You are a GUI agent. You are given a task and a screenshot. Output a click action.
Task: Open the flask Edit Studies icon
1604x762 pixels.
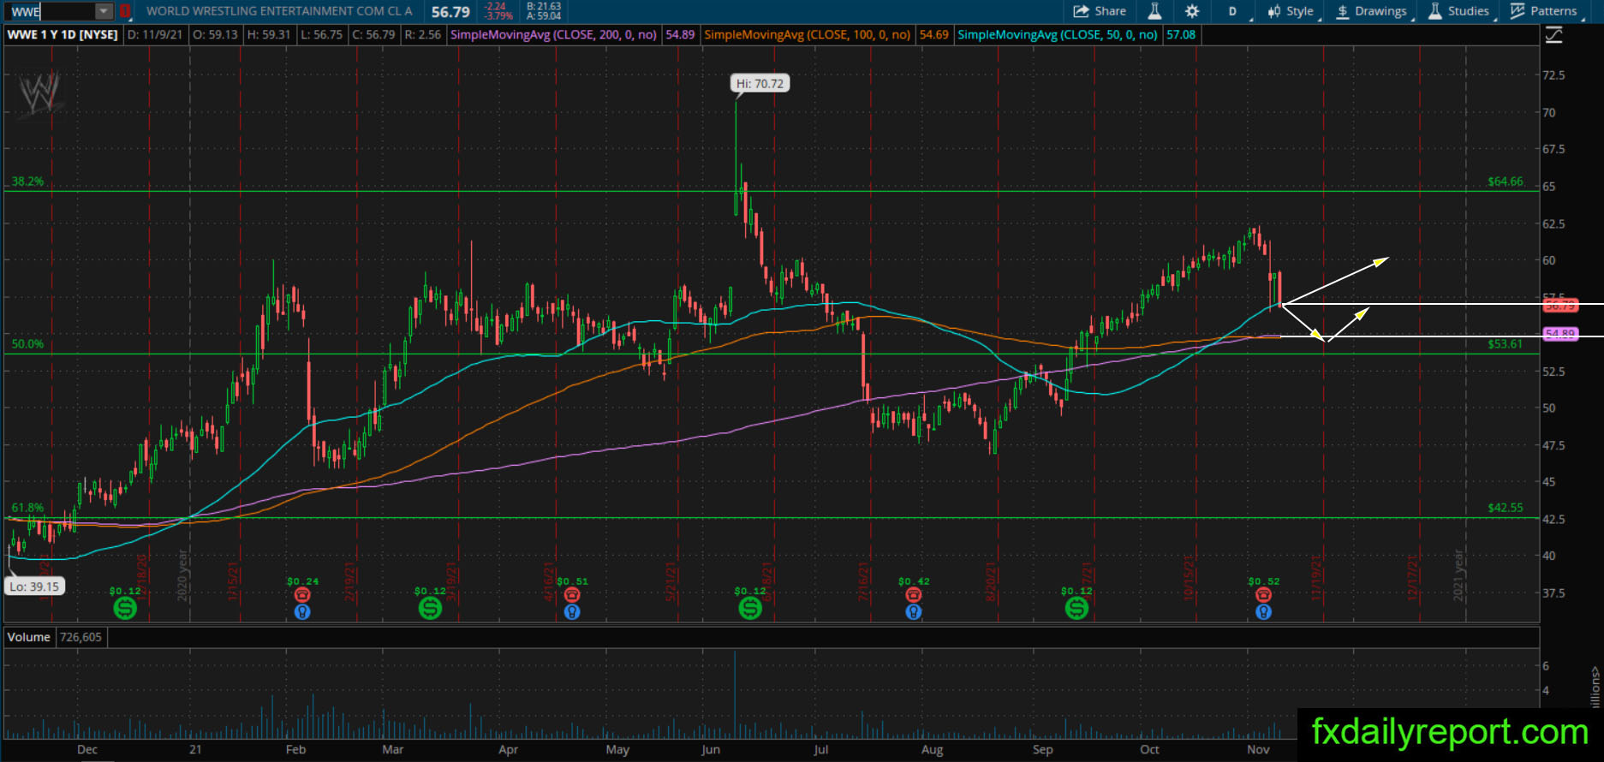coord(1154,11)
